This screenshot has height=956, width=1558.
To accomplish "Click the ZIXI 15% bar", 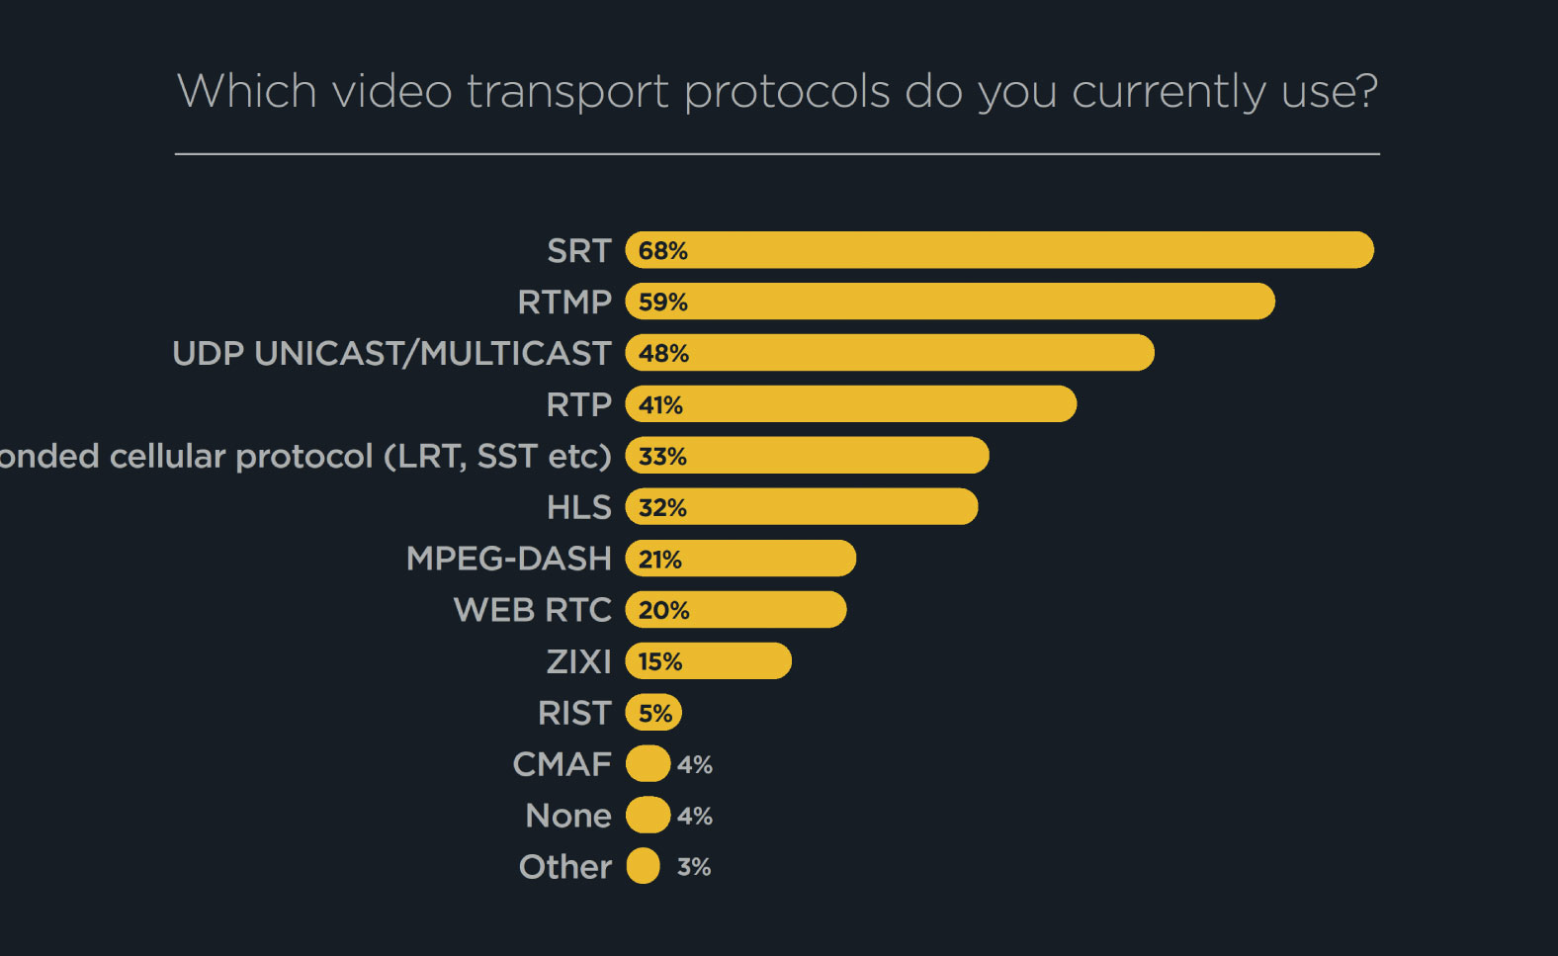I will [708, 661].
